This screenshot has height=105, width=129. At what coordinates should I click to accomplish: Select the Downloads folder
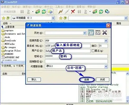tap(9, 41)
